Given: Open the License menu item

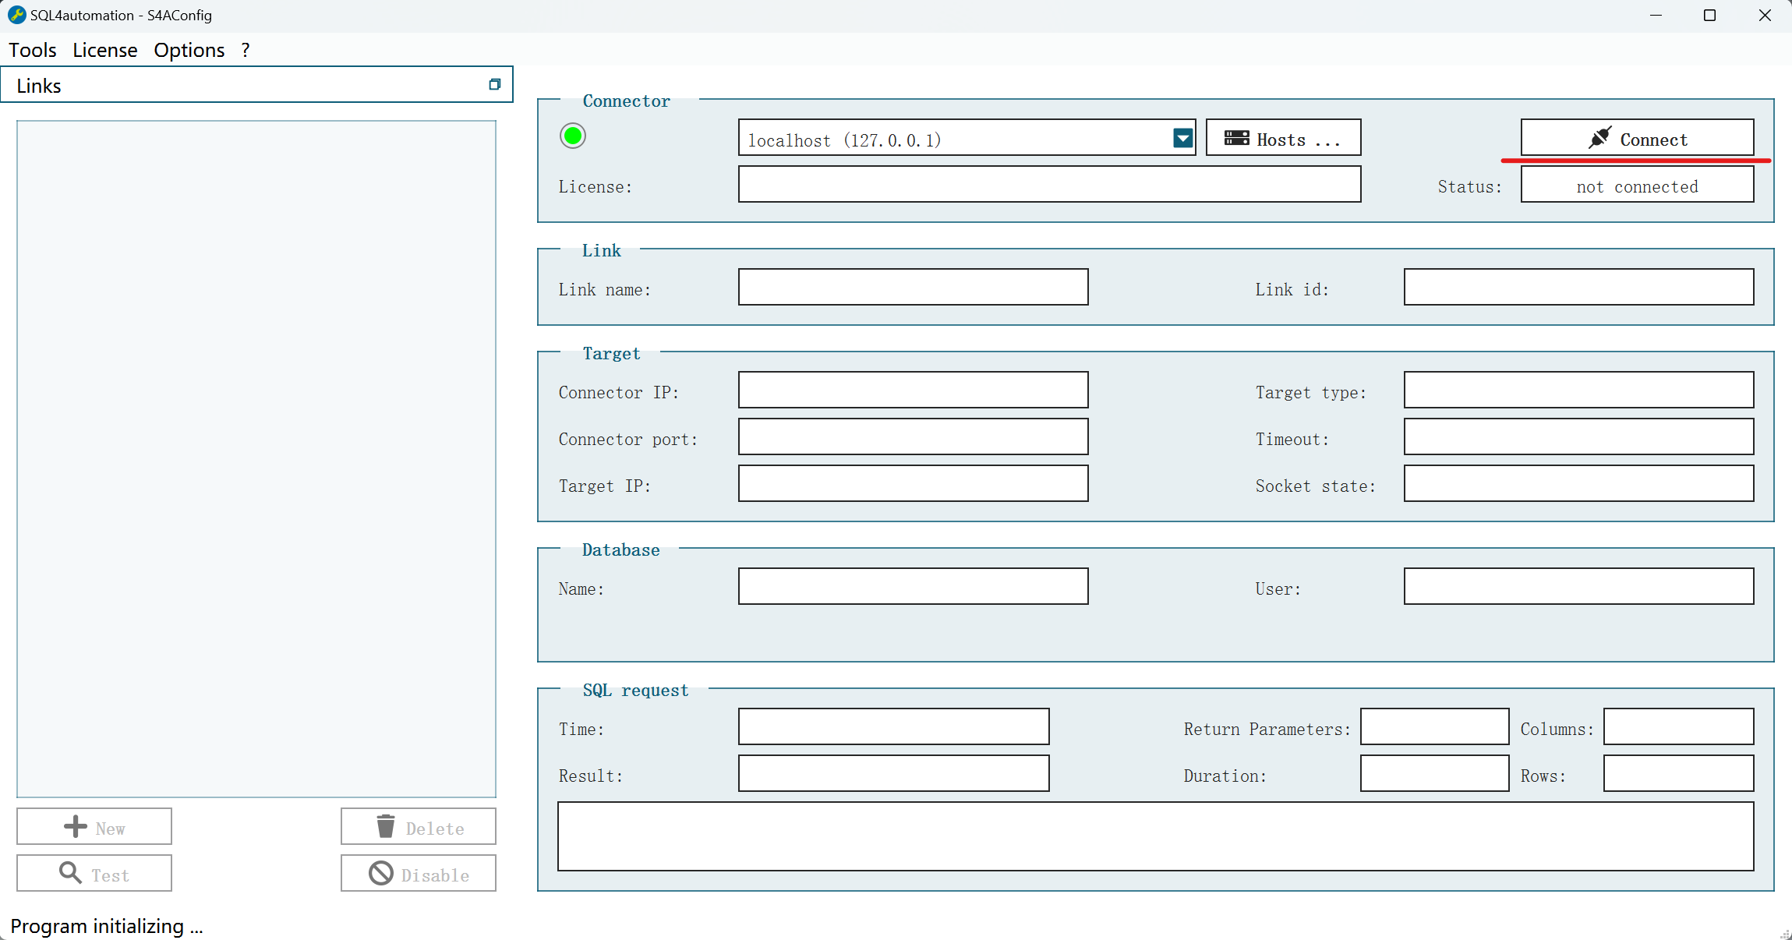Looking at the screenshot, I should point(103,50).
